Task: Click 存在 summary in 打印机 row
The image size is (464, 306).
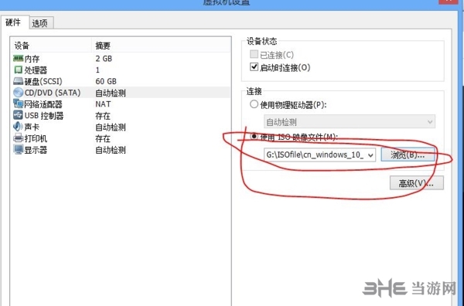Action: tap(103, 138)
